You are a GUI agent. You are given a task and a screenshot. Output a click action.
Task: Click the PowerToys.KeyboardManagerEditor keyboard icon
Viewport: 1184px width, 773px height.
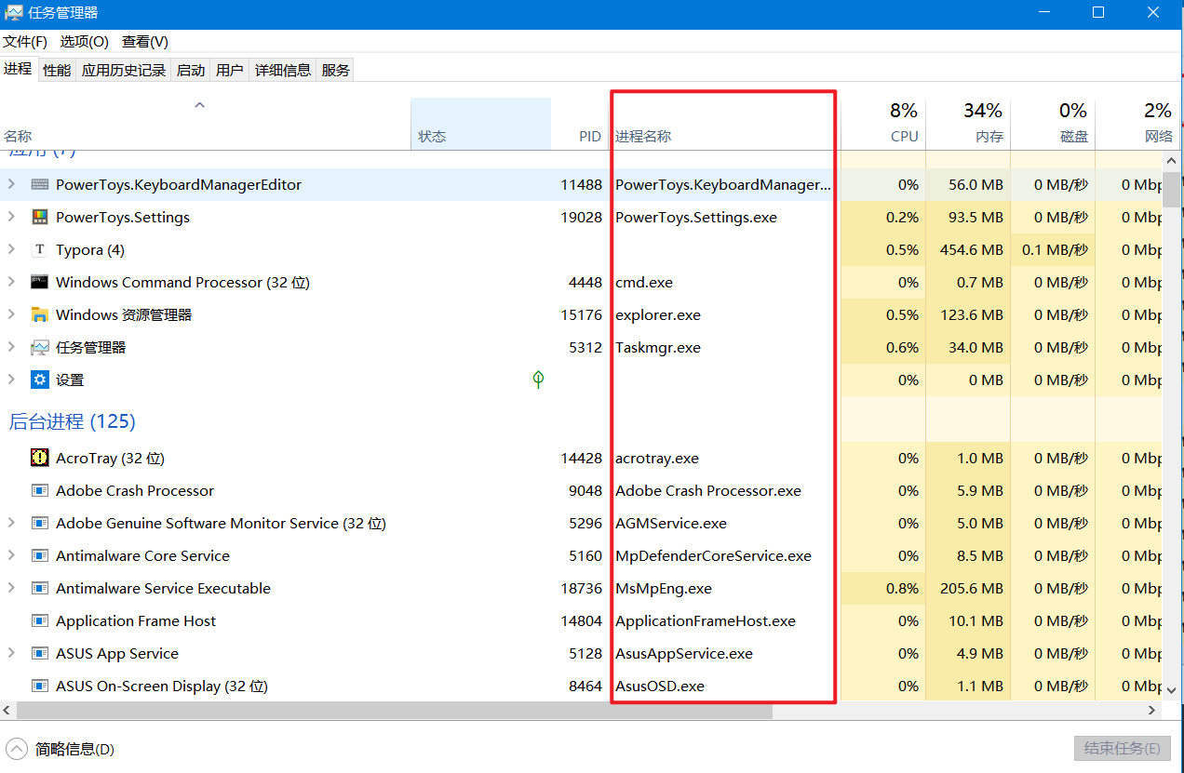(x=39, y=184)
